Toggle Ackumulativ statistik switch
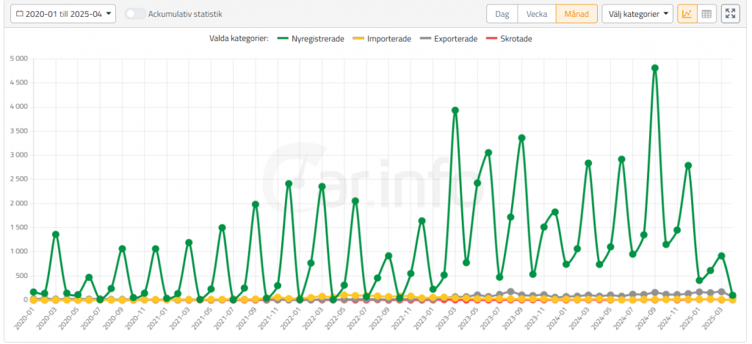 134,14
